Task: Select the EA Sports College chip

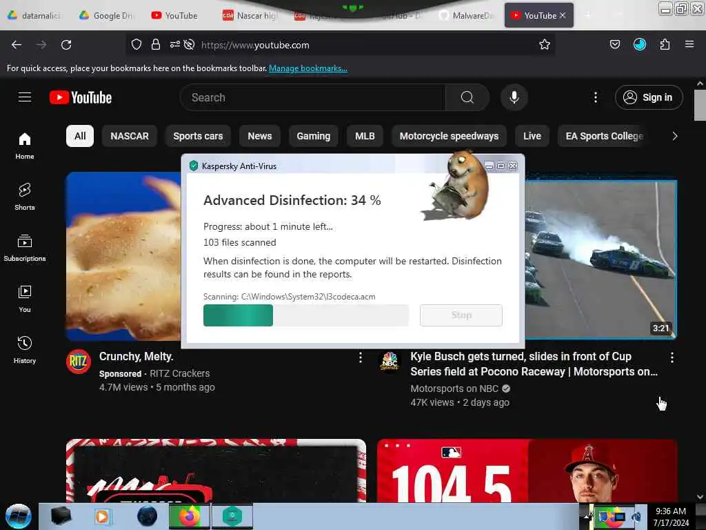Action: click(x=604, y=136)
